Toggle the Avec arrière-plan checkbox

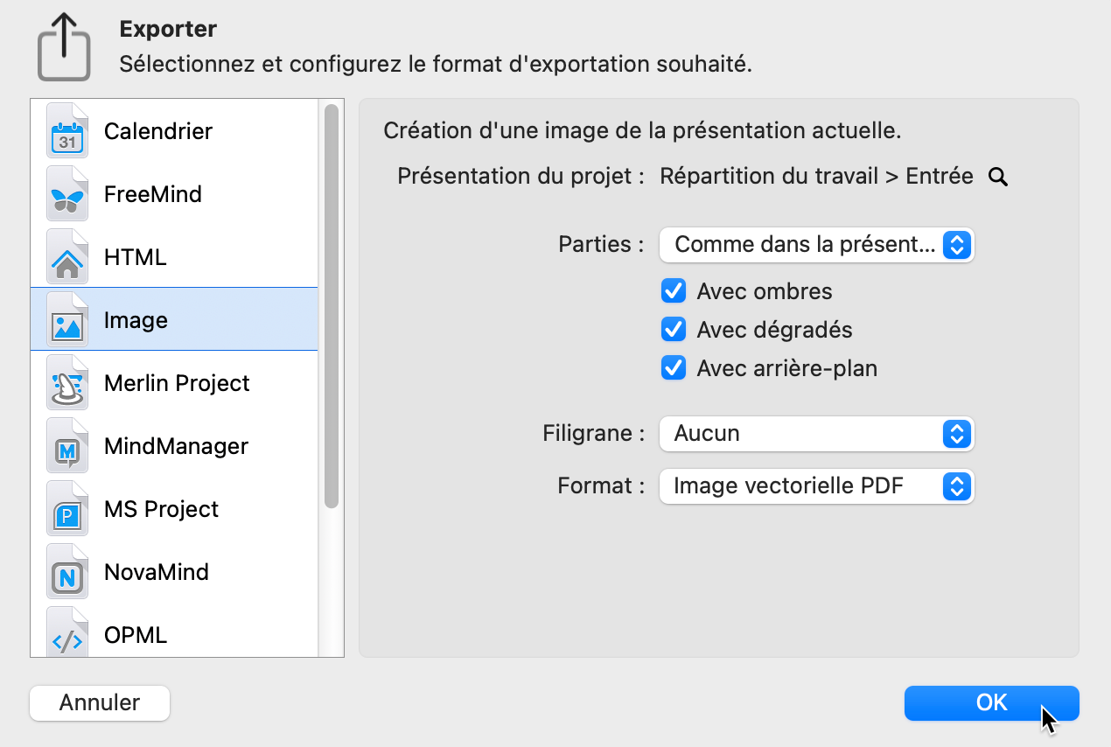tap(673, 368)
